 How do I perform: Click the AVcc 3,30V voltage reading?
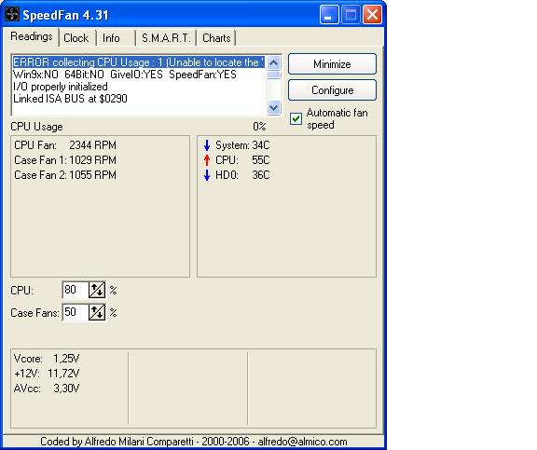tap(47, 389)
